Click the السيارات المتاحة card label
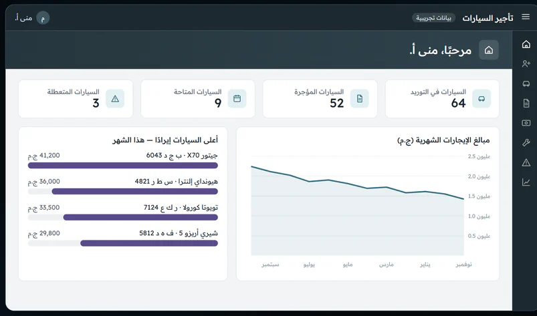The width and height of the screenshot is (537, 316). coord(197,92)
